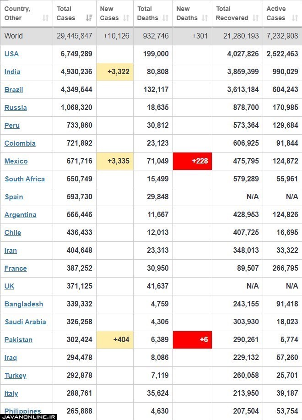
Task: Click Pakistan's red +6 new deaths cell
Action: point(192,340)
